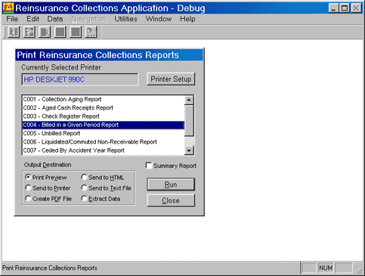Screen dimensions: 365x276
Task: Click the NUM indicator in the status bar
Action: click(326, 268)
